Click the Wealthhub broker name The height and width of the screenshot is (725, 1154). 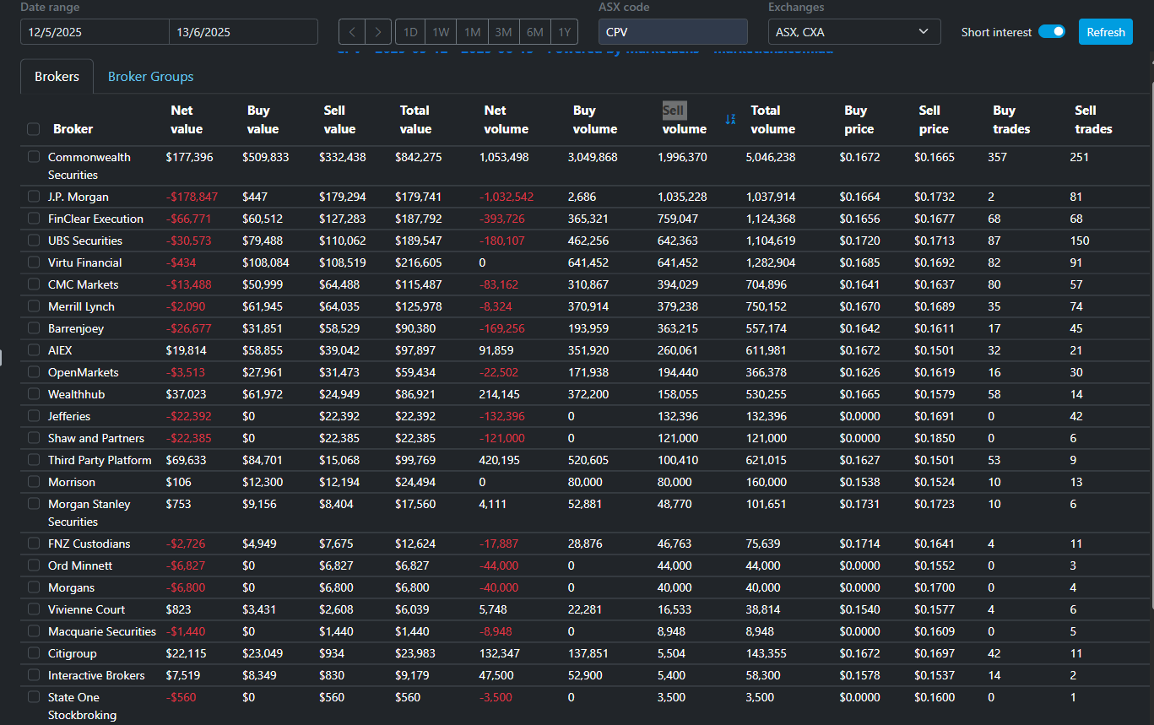click(76, 394)
